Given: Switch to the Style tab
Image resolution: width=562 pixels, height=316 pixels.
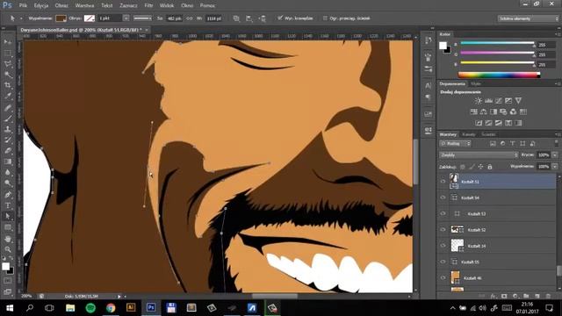Looking at the screenshot, I should tap(476, 83).
